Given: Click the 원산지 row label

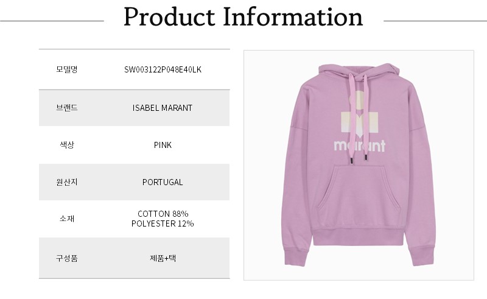Looking at the screenshot, I should click(66, 182).
